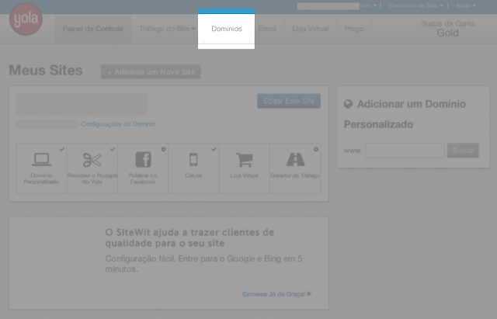The image size is (497, 319).
Task: Click the www domain input field
Action: coord(404,150)
